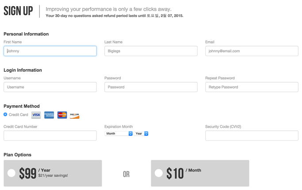
Task: Click the SIGN UP heading
Action: 18,11
